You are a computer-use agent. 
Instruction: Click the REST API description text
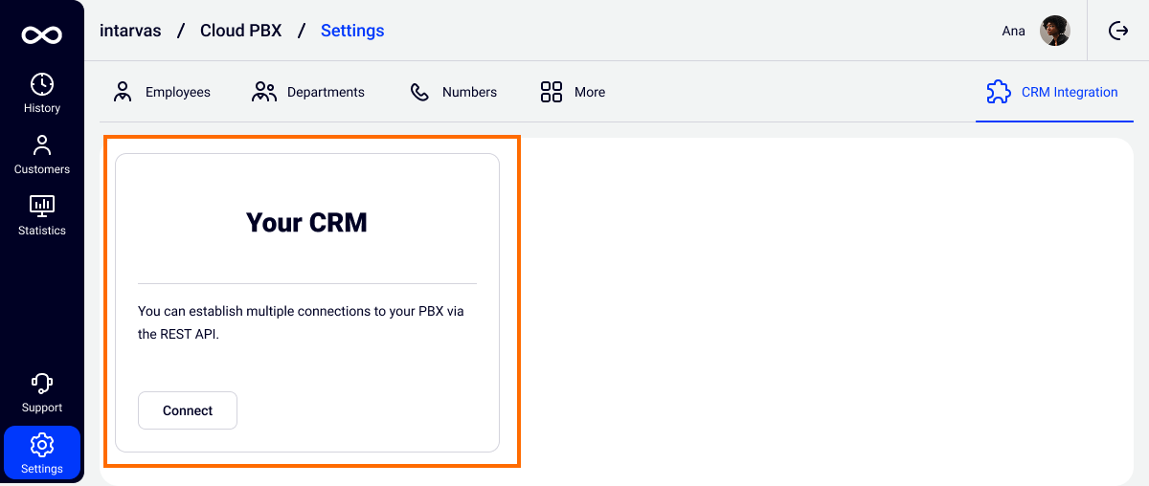(301, 323)
